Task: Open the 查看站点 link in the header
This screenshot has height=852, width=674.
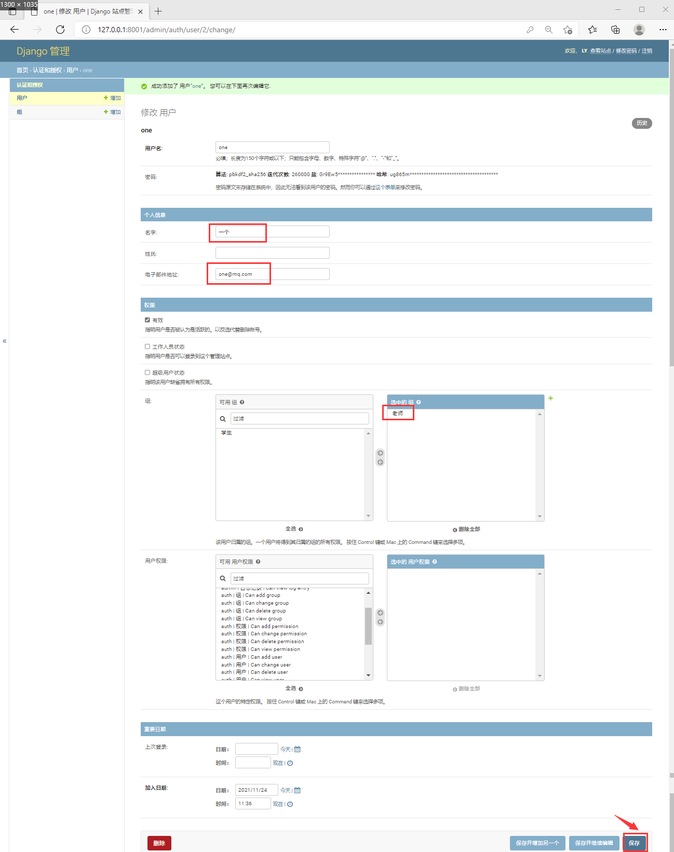Action: pos(600,51)
